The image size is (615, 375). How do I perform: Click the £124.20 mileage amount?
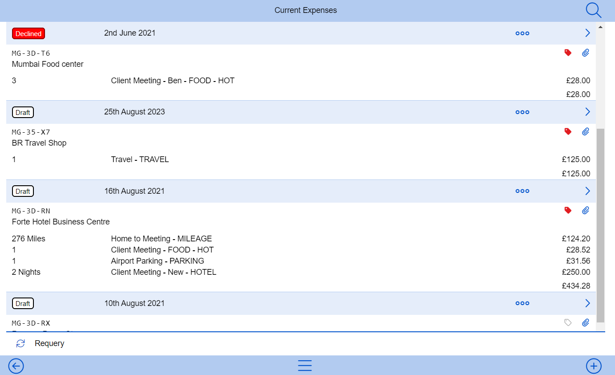coord(576,239)
